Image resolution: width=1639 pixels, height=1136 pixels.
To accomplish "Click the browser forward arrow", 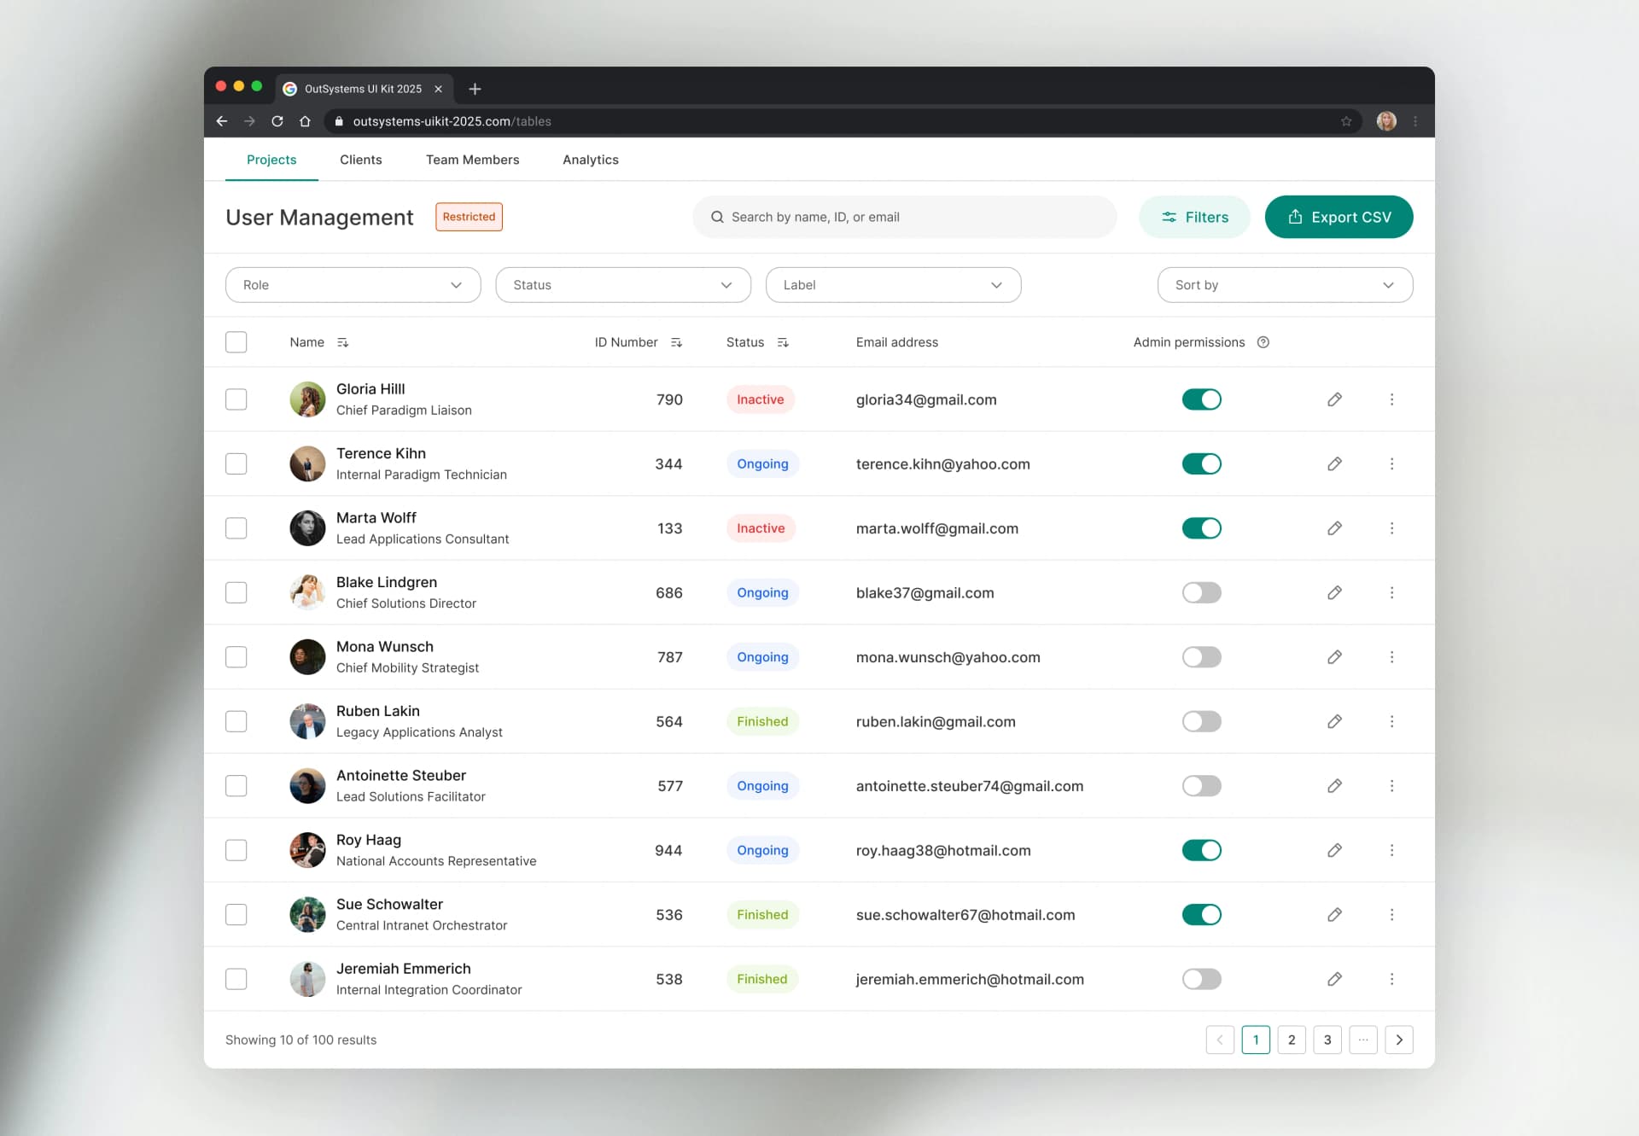I will (x=249, y=121).
